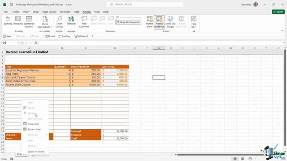
Task: Switch to the Home tab
Action: 16,12
